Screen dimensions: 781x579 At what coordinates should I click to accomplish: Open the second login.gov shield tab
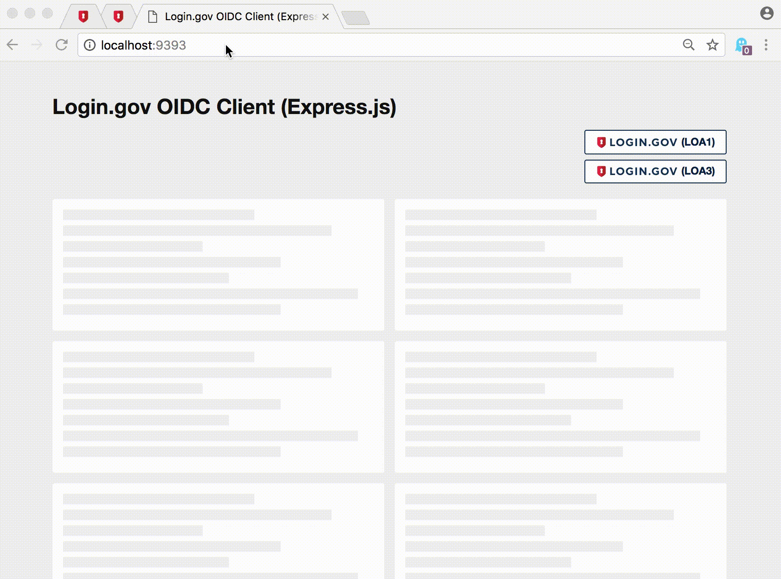[118, 17]
